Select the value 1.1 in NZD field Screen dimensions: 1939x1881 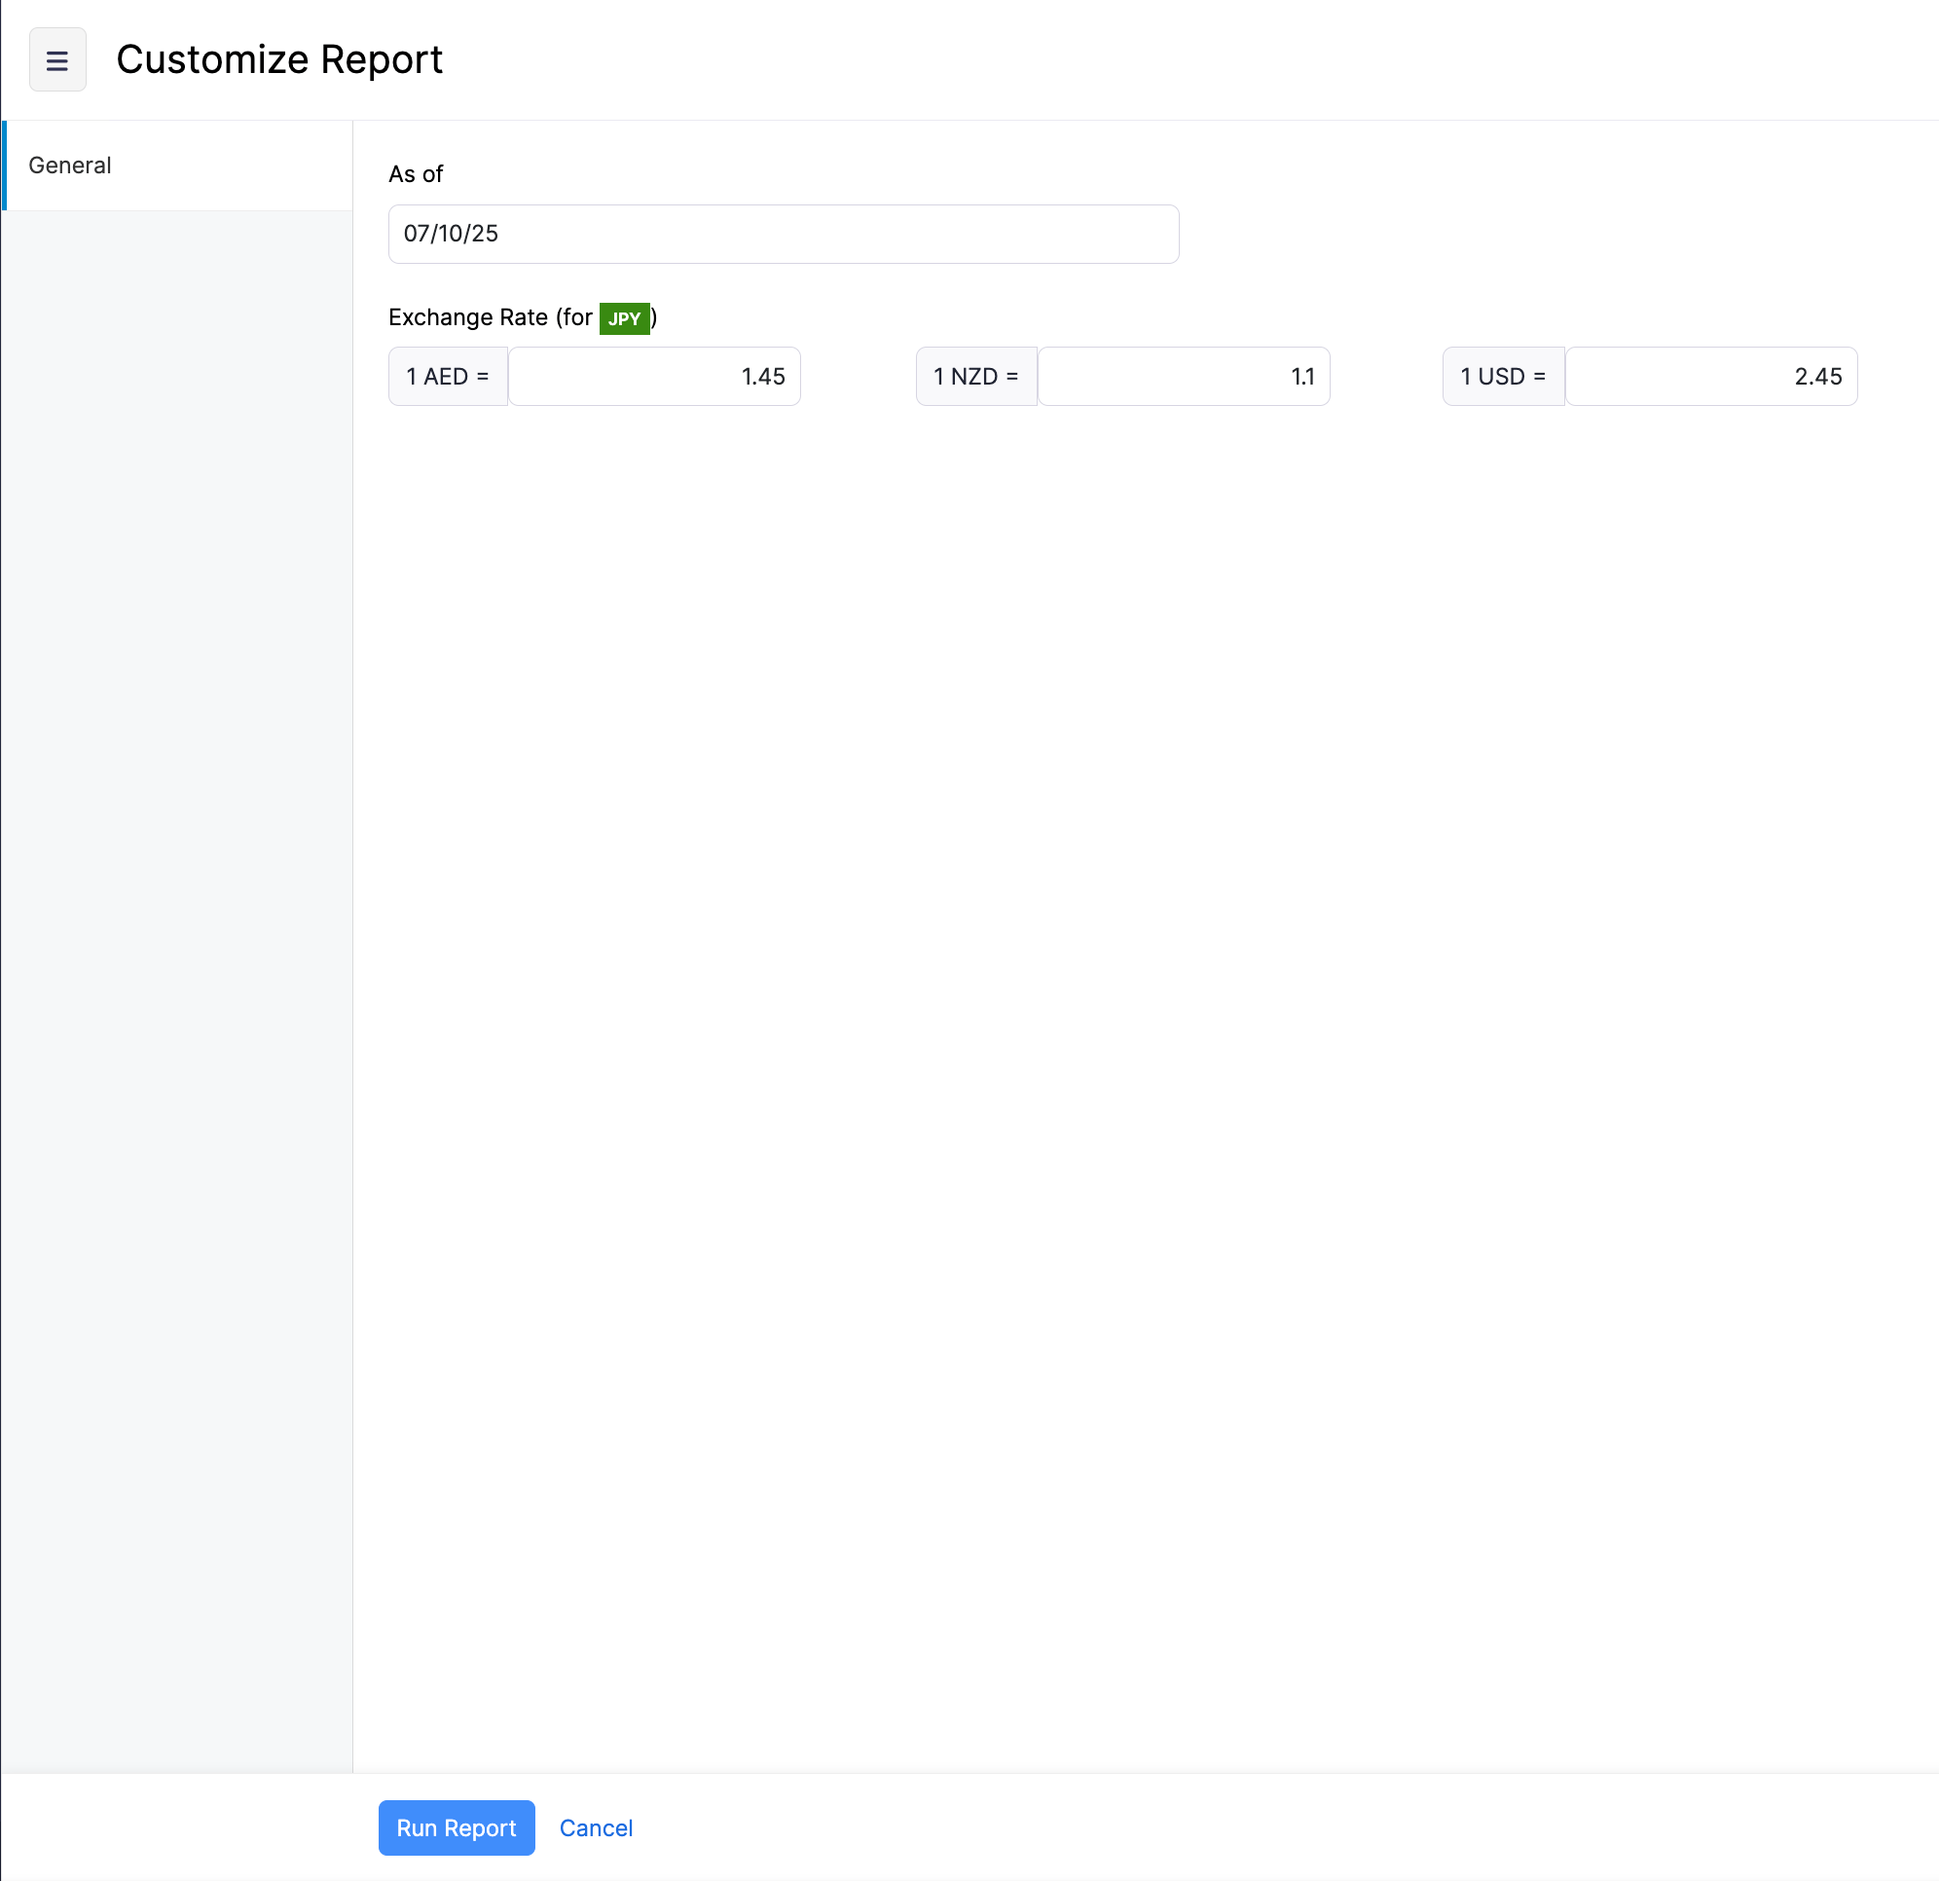(1301, 376)
